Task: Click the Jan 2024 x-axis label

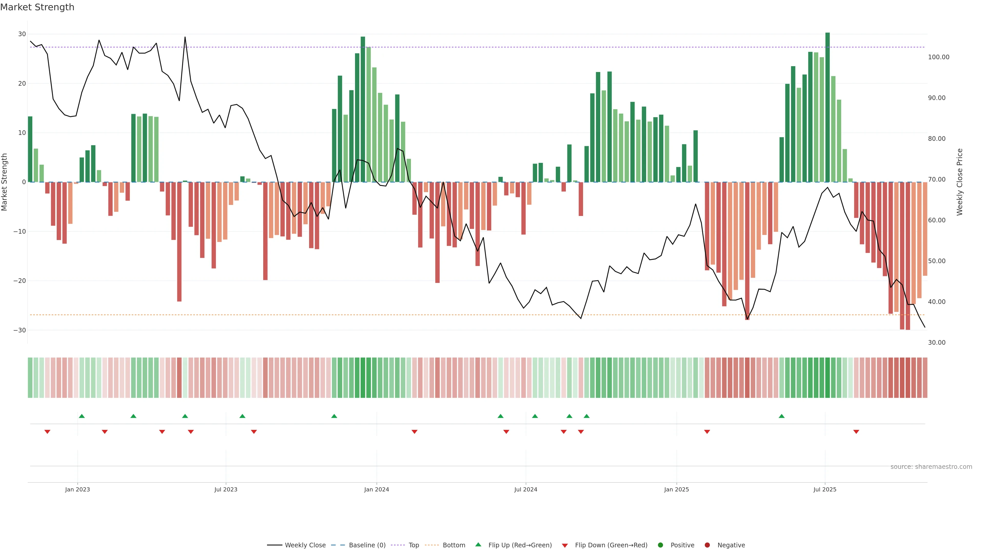Action: tap(376, 489)
